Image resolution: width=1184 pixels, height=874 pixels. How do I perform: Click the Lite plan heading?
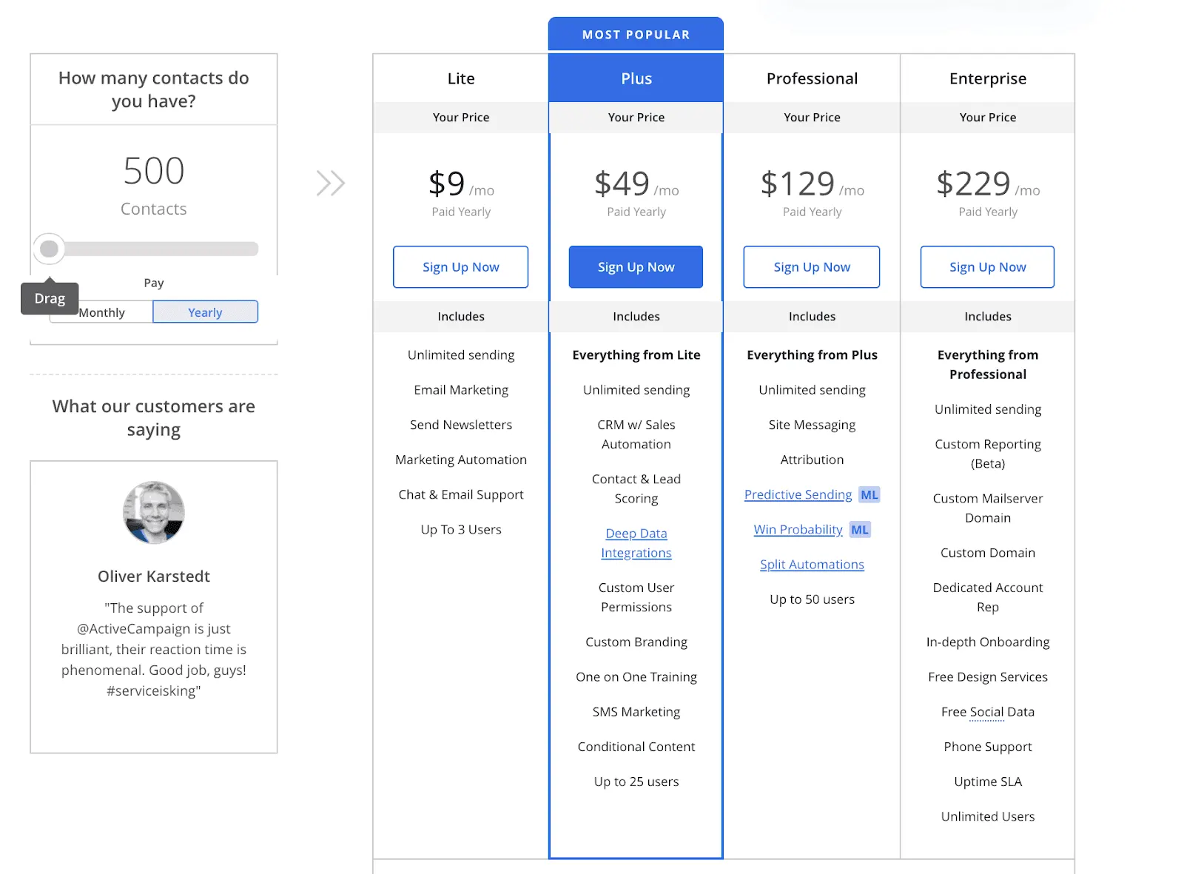click(x=461, y=78)
